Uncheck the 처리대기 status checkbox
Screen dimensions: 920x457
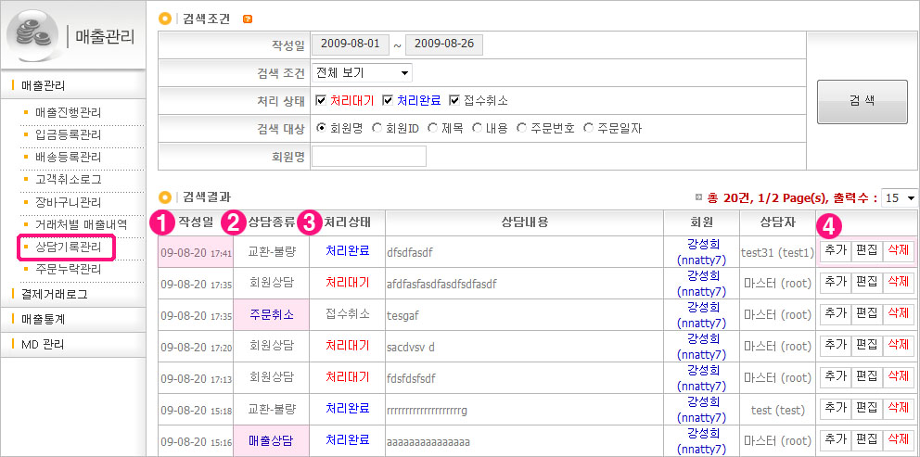click(321, 100)
